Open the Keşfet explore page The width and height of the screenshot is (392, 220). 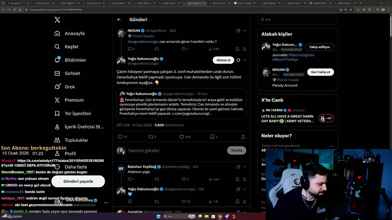tap(66, 47)
